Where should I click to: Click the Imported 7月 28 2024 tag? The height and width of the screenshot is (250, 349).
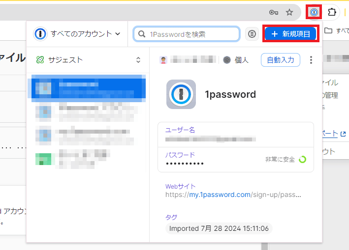click(x=219, y=228)
